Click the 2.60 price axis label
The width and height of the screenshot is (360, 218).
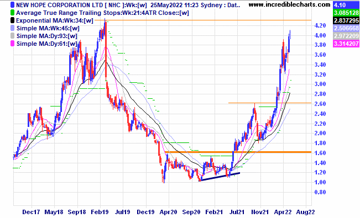(320, 104)
